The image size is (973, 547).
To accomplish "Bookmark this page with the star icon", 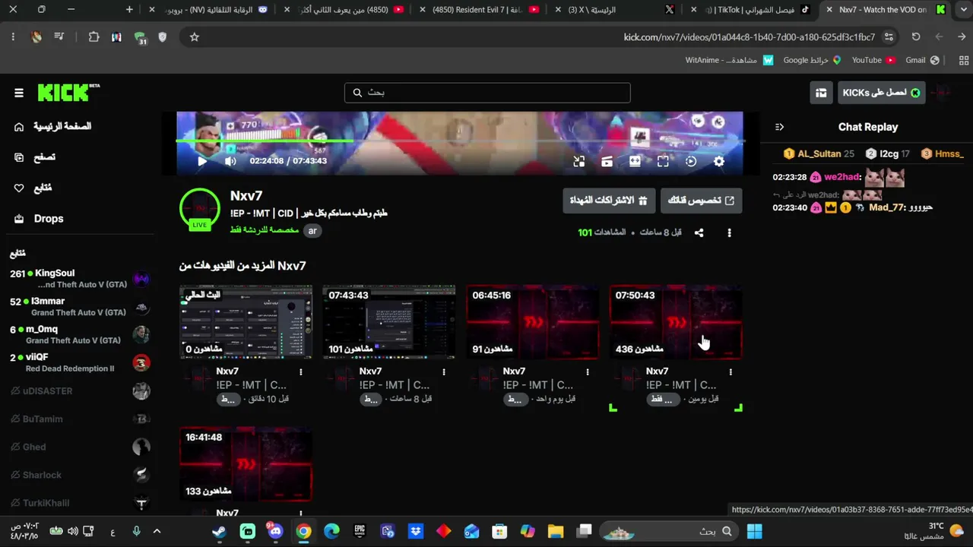I will tap(195, 37).
